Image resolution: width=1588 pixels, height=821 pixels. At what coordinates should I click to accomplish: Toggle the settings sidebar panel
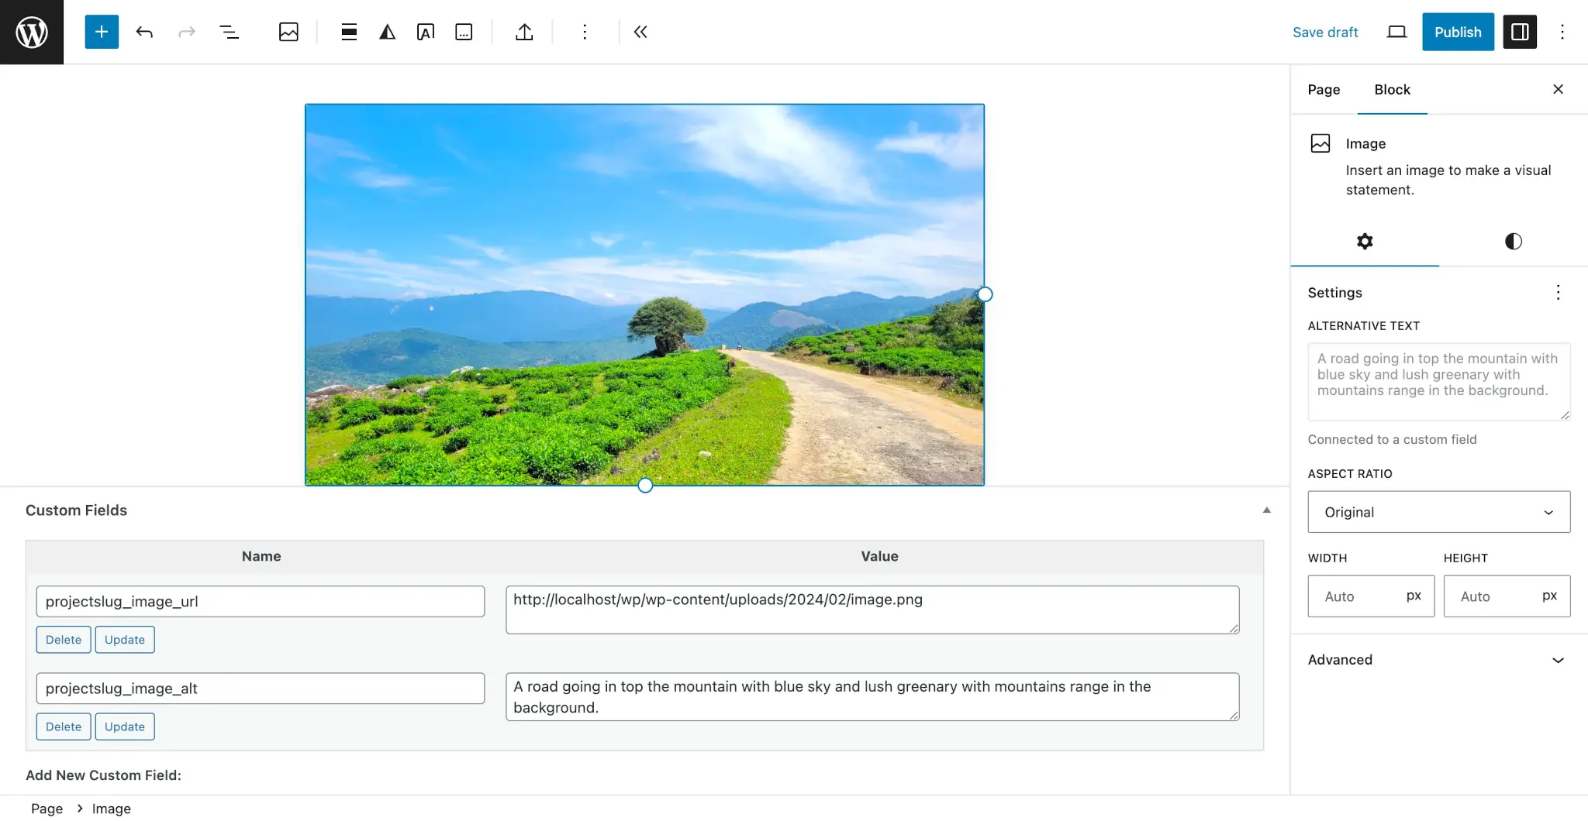tap(1520, 32)
